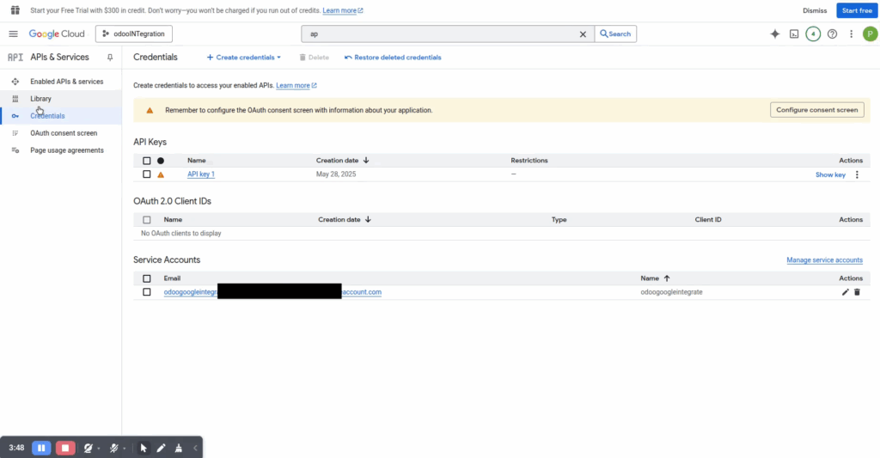Open Learn more link in trial banner
The image size is (880, 458).
click(x=342, y=10)
